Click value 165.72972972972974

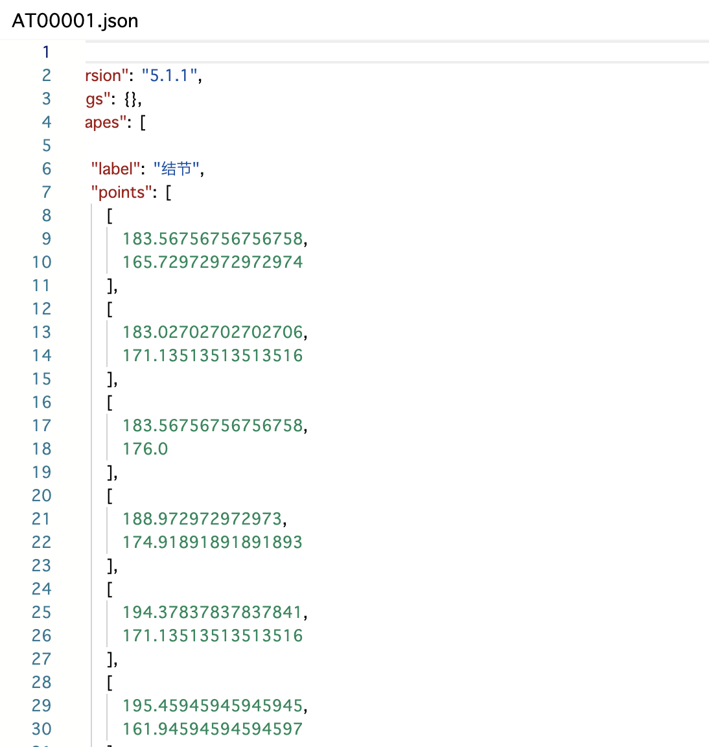tap(213, 262)
